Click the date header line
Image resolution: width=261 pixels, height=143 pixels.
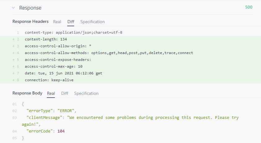[x=63, y=73]
